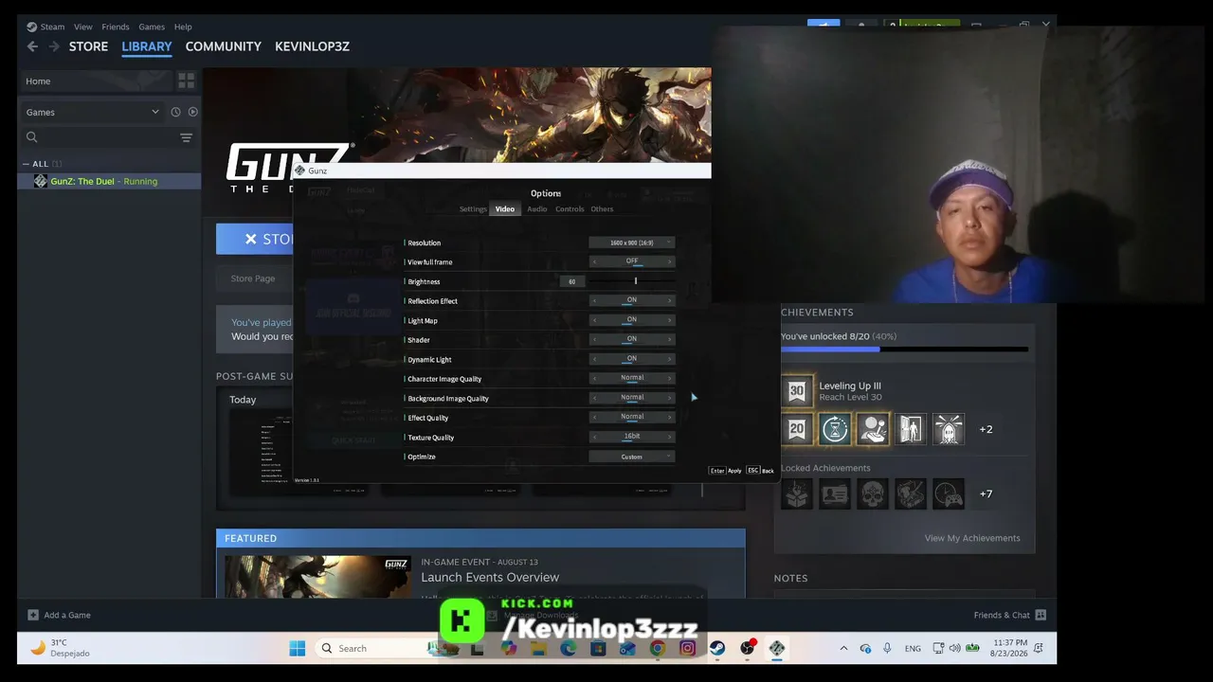The image size is (1213, 682).
Task: Switch to the Settings options tab
Action: 473,209
